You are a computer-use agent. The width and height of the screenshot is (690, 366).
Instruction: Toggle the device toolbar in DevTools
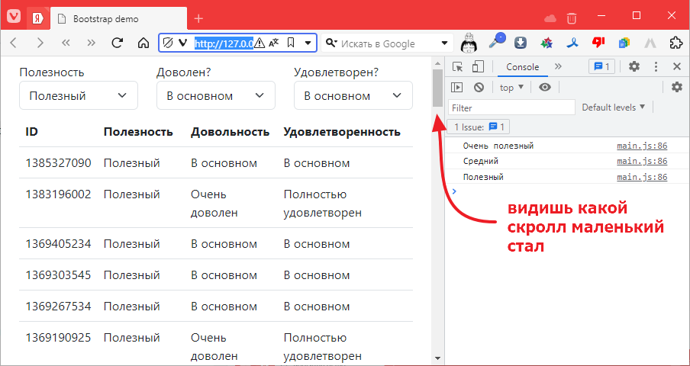coord(478,67)
